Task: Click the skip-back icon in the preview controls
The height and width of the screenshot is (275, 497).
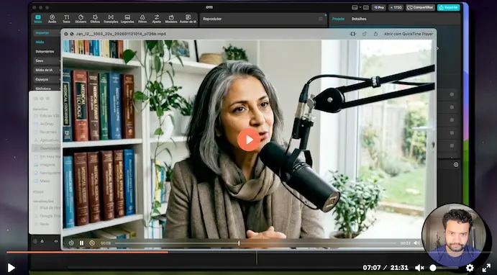Action: coord(71,243)
